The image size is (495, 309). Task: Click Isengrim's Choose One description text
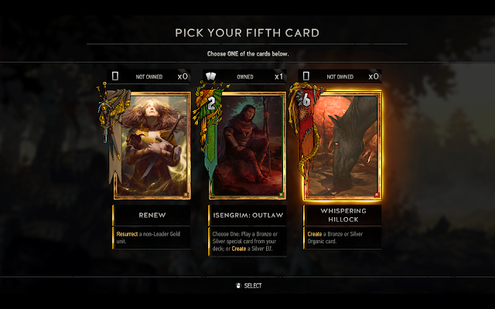tap(245, 241)
